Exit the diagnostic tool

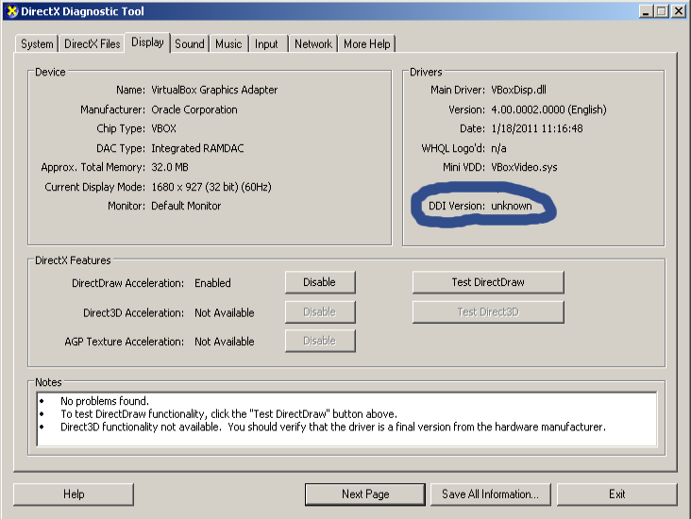(x=617, y=494)
